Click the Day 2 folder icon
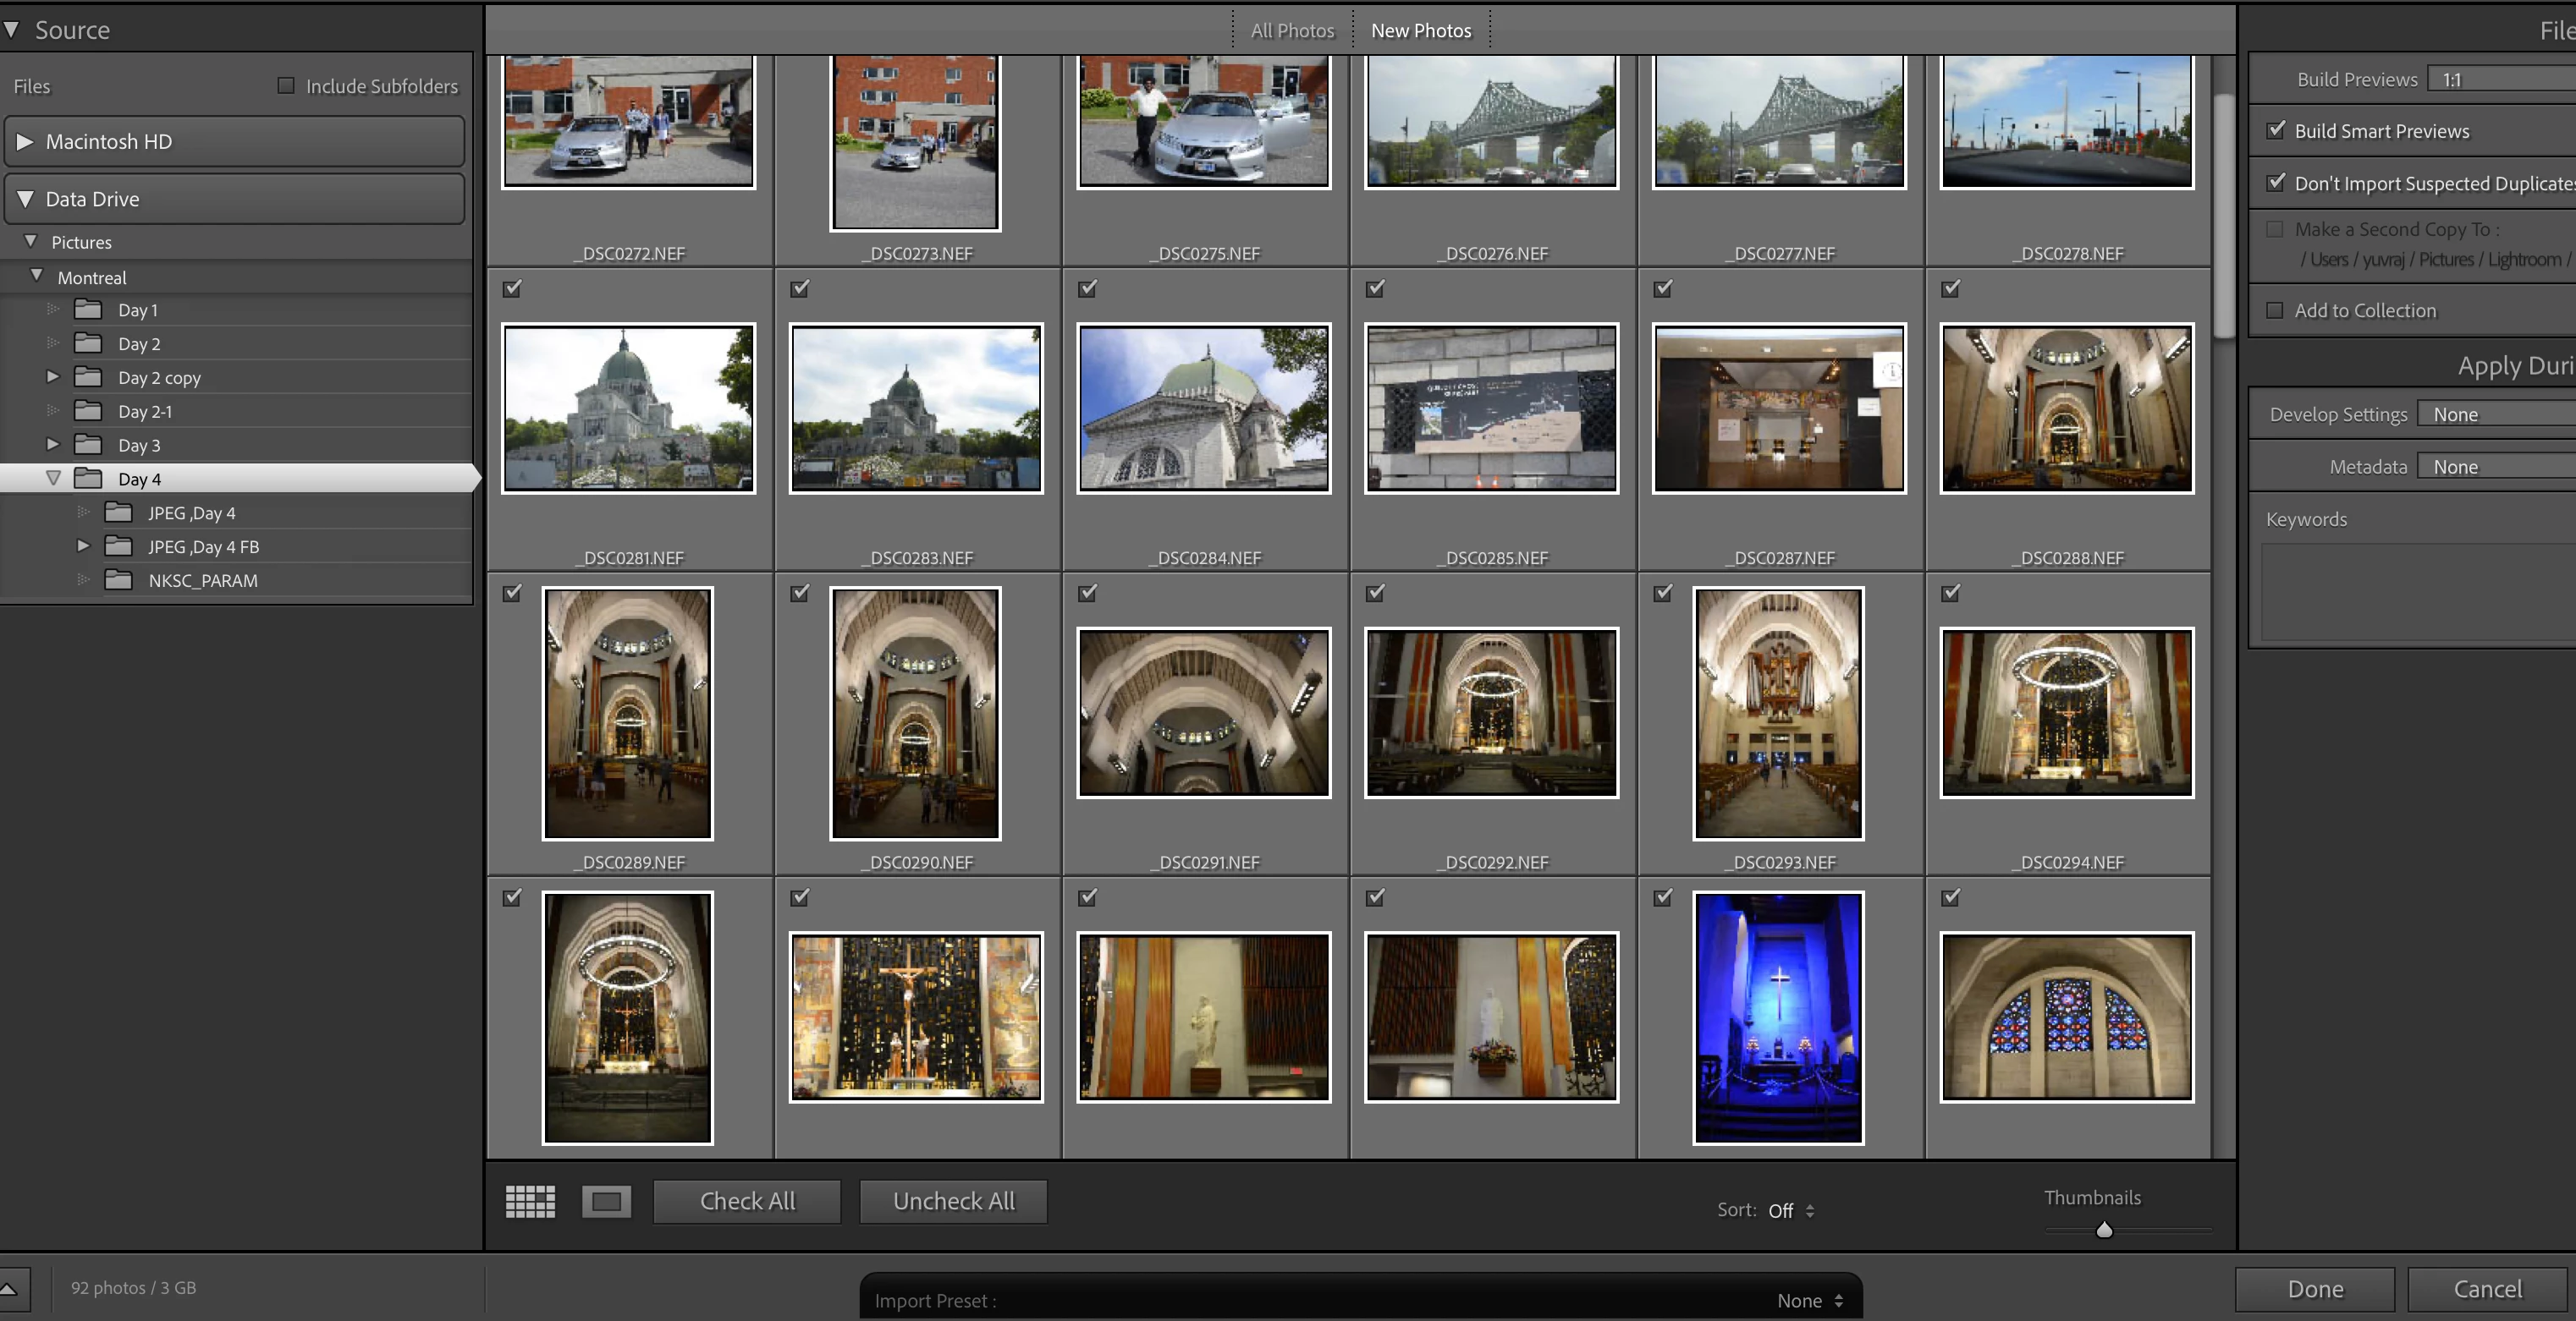The width and height of the screenshot is (2576, 1321). pyautogui.click(x=88, y=343)
